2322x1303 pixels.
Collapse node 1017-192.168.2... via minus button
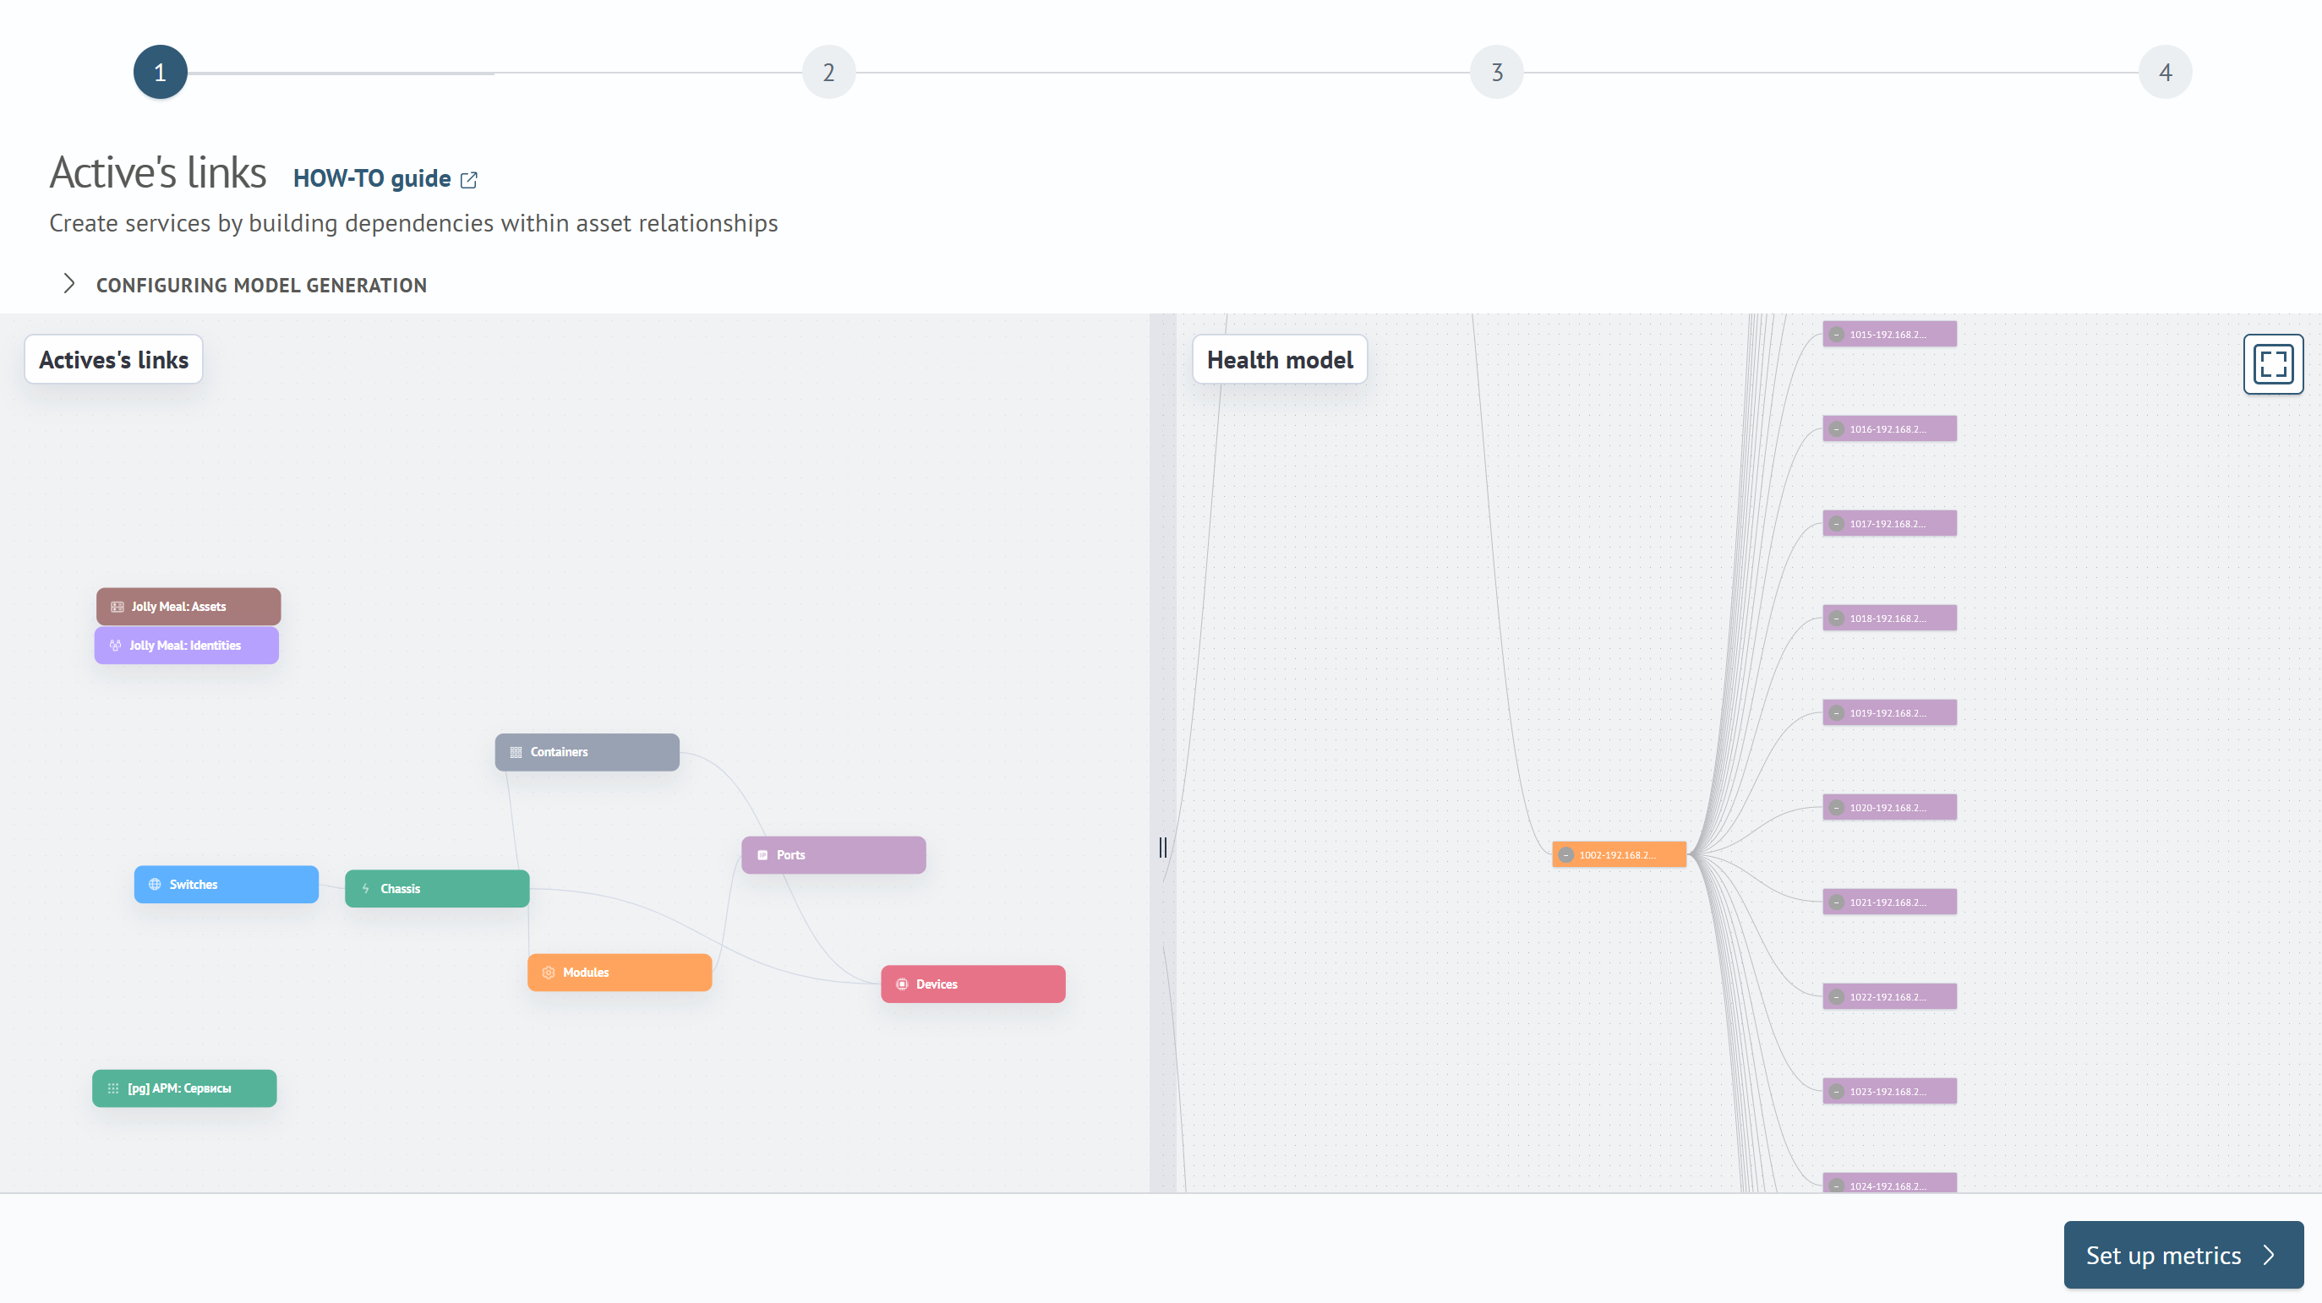pyautogui.click(x=1836, y=524)
